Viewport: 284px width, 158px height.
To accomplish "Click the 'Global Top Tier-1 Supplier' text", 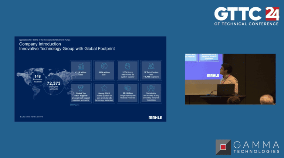I will 81,95.
